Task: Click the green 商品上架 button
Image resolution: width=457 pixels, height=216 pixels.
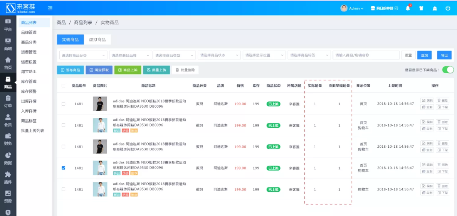Action: pos(128,70)
